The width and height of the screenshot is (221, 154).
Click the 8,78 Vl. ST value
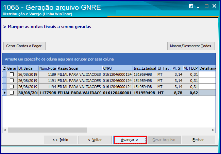click(x=177, y=93)
